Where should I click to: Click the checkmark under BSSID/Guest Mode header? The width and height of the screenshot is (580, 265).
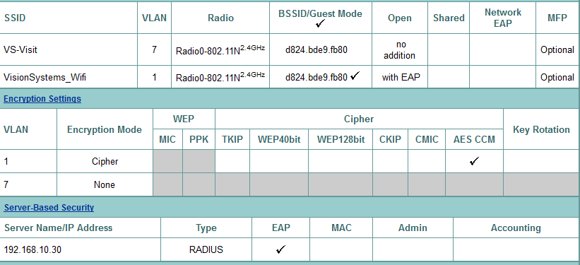point(320,24)
